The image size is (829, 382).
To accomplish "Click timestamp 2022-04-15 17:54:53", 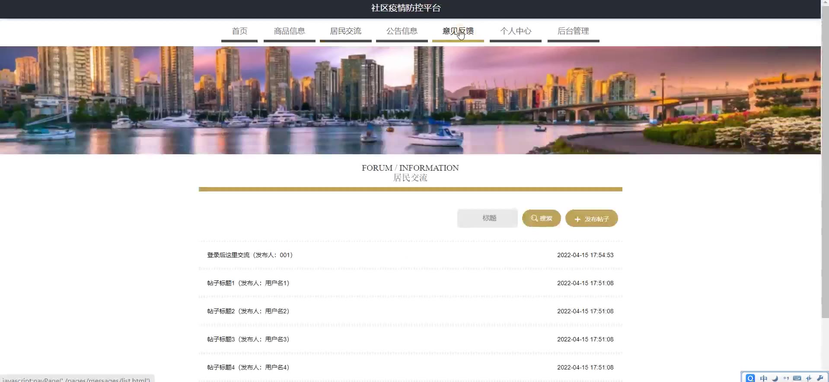I will pos(585,255).
